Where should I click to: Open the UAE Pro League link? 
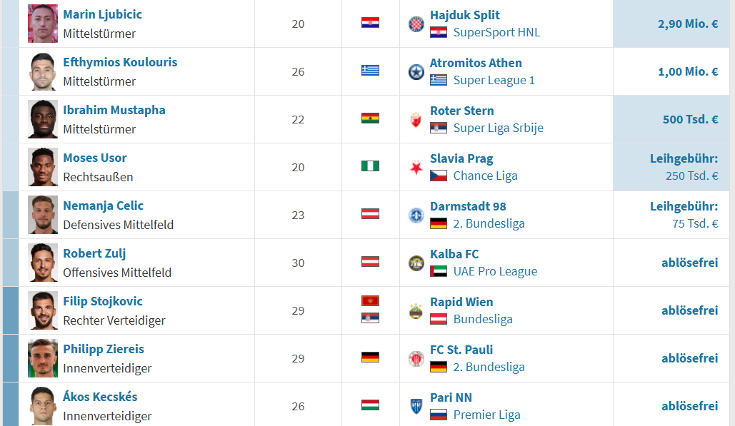(495, 272)
